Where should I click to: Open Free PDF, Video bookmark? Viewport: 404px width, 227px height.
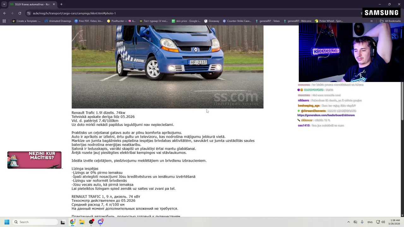coord(89,21)
